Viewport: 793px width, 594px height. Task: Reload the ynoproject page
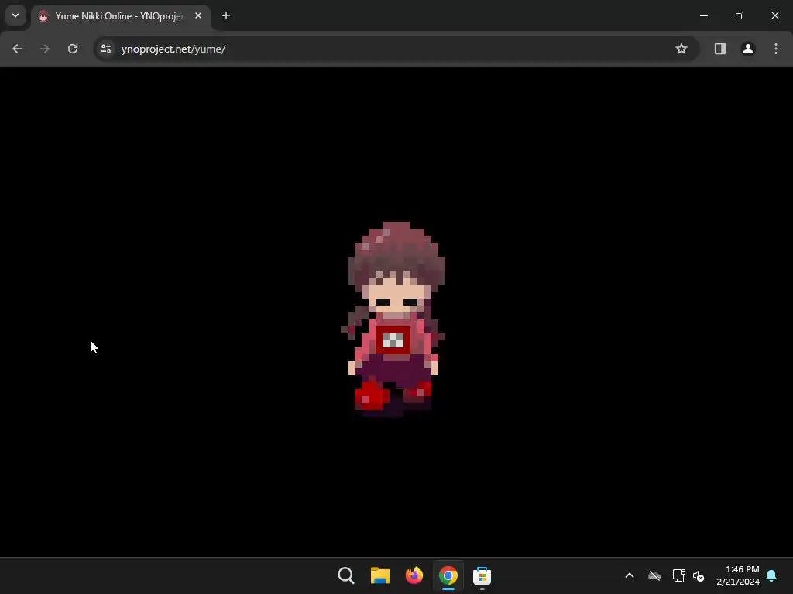(73, 49)
